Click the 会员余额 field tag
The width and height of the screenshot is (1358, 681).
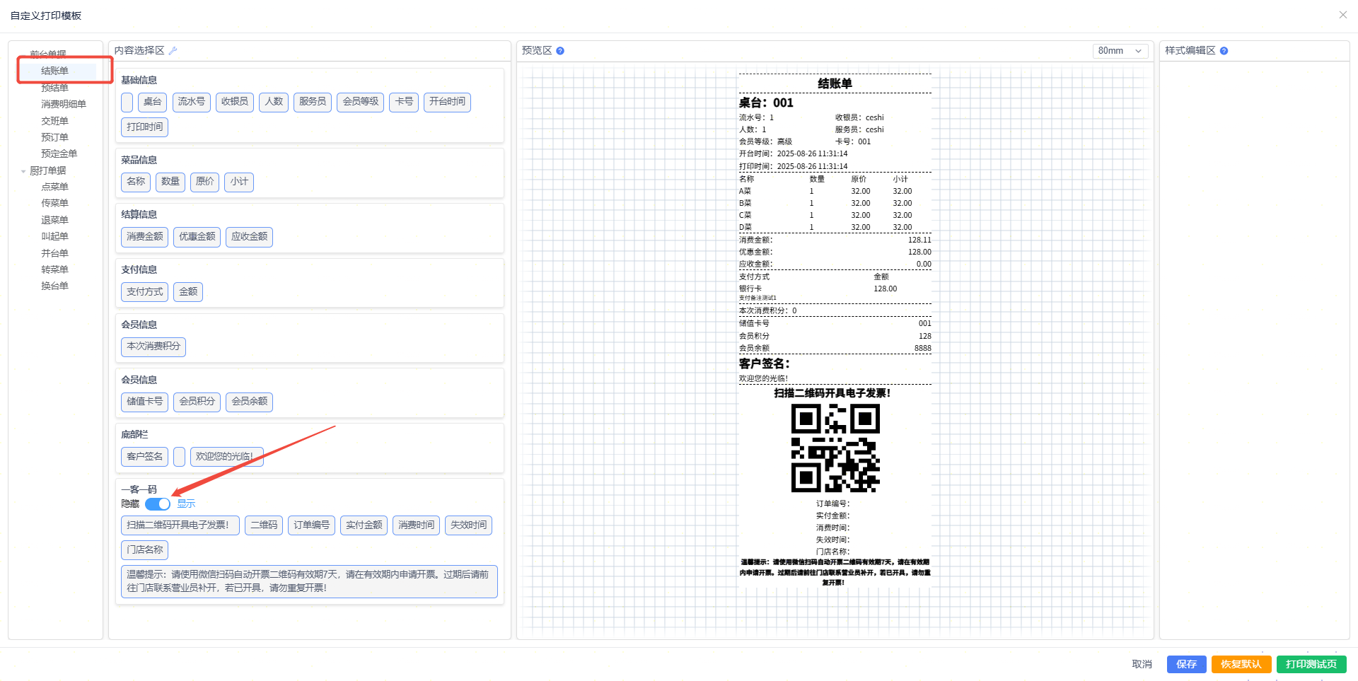pos(249,402)
